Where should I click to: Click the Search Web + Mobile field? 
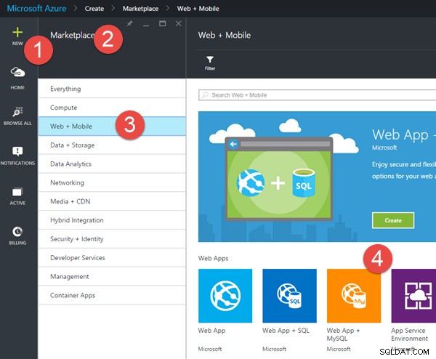click(318, 95)
